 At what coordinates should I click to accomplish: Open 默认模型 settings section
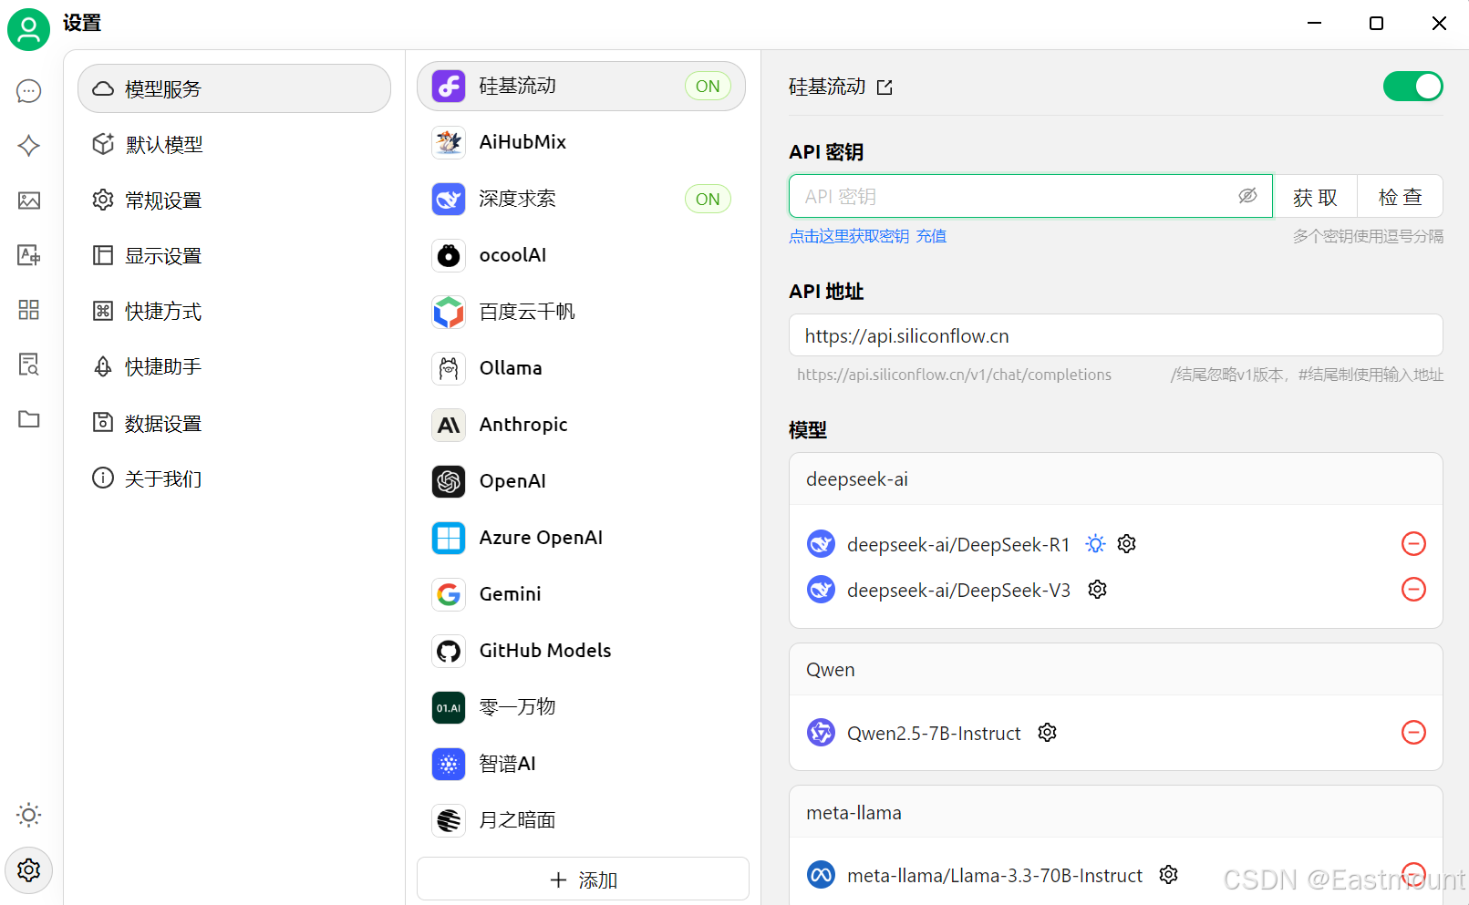click(234, 144)
